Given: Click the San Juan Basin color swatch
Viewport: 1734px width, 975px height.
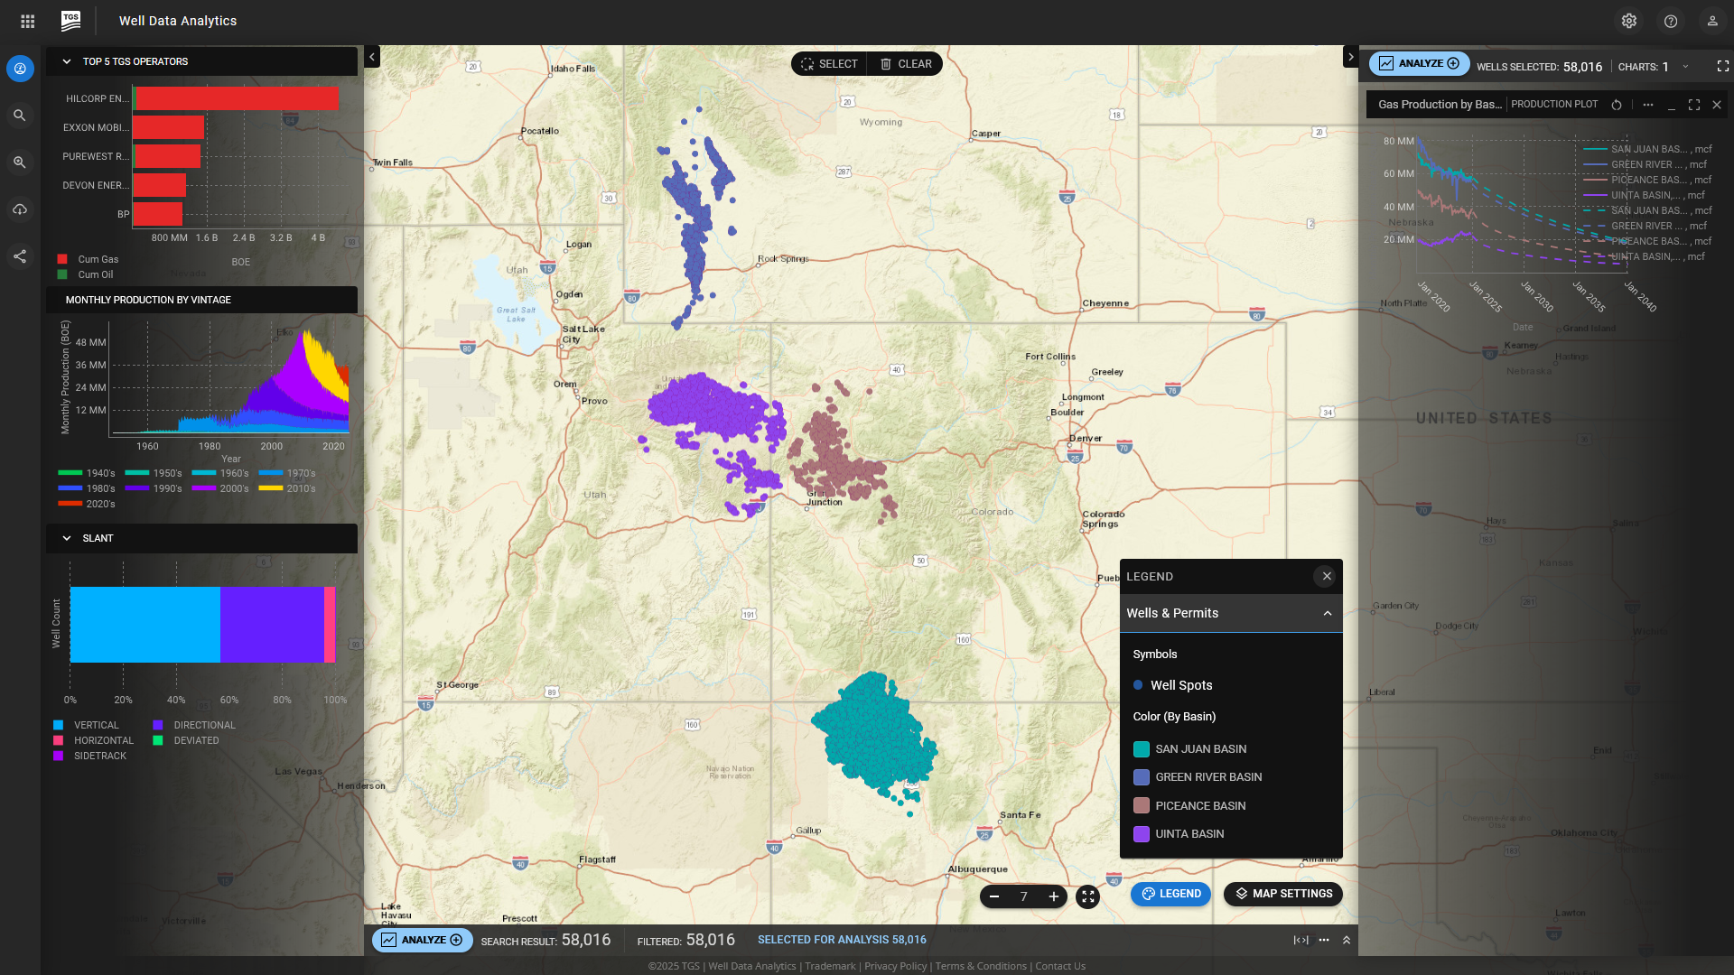Looking at the screenshot, I should coord(1142,749).
